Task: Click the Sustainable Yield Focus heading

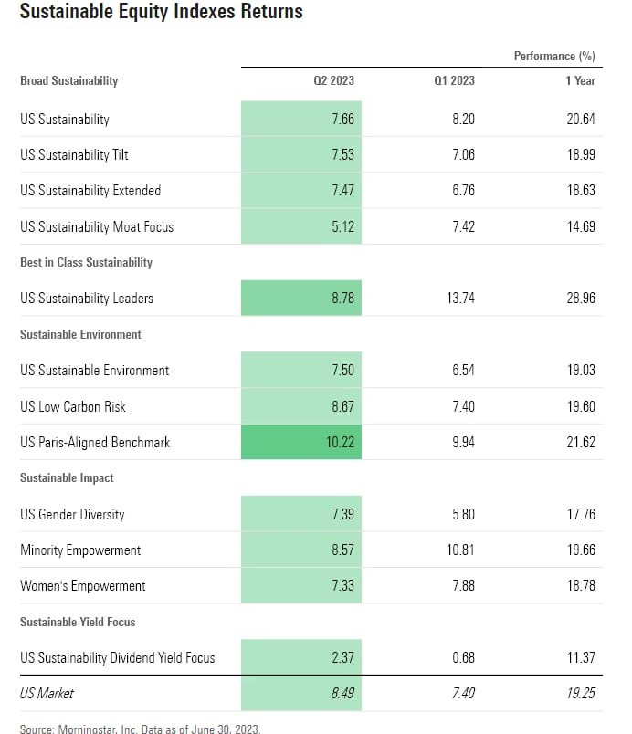Action: tap(78, 623)
